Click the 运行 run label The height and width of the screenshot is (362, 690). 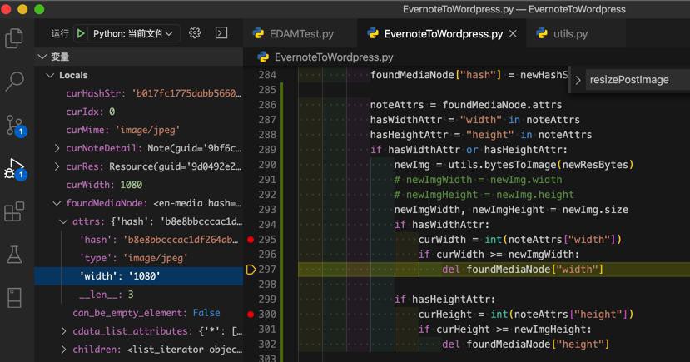[60, 33]
